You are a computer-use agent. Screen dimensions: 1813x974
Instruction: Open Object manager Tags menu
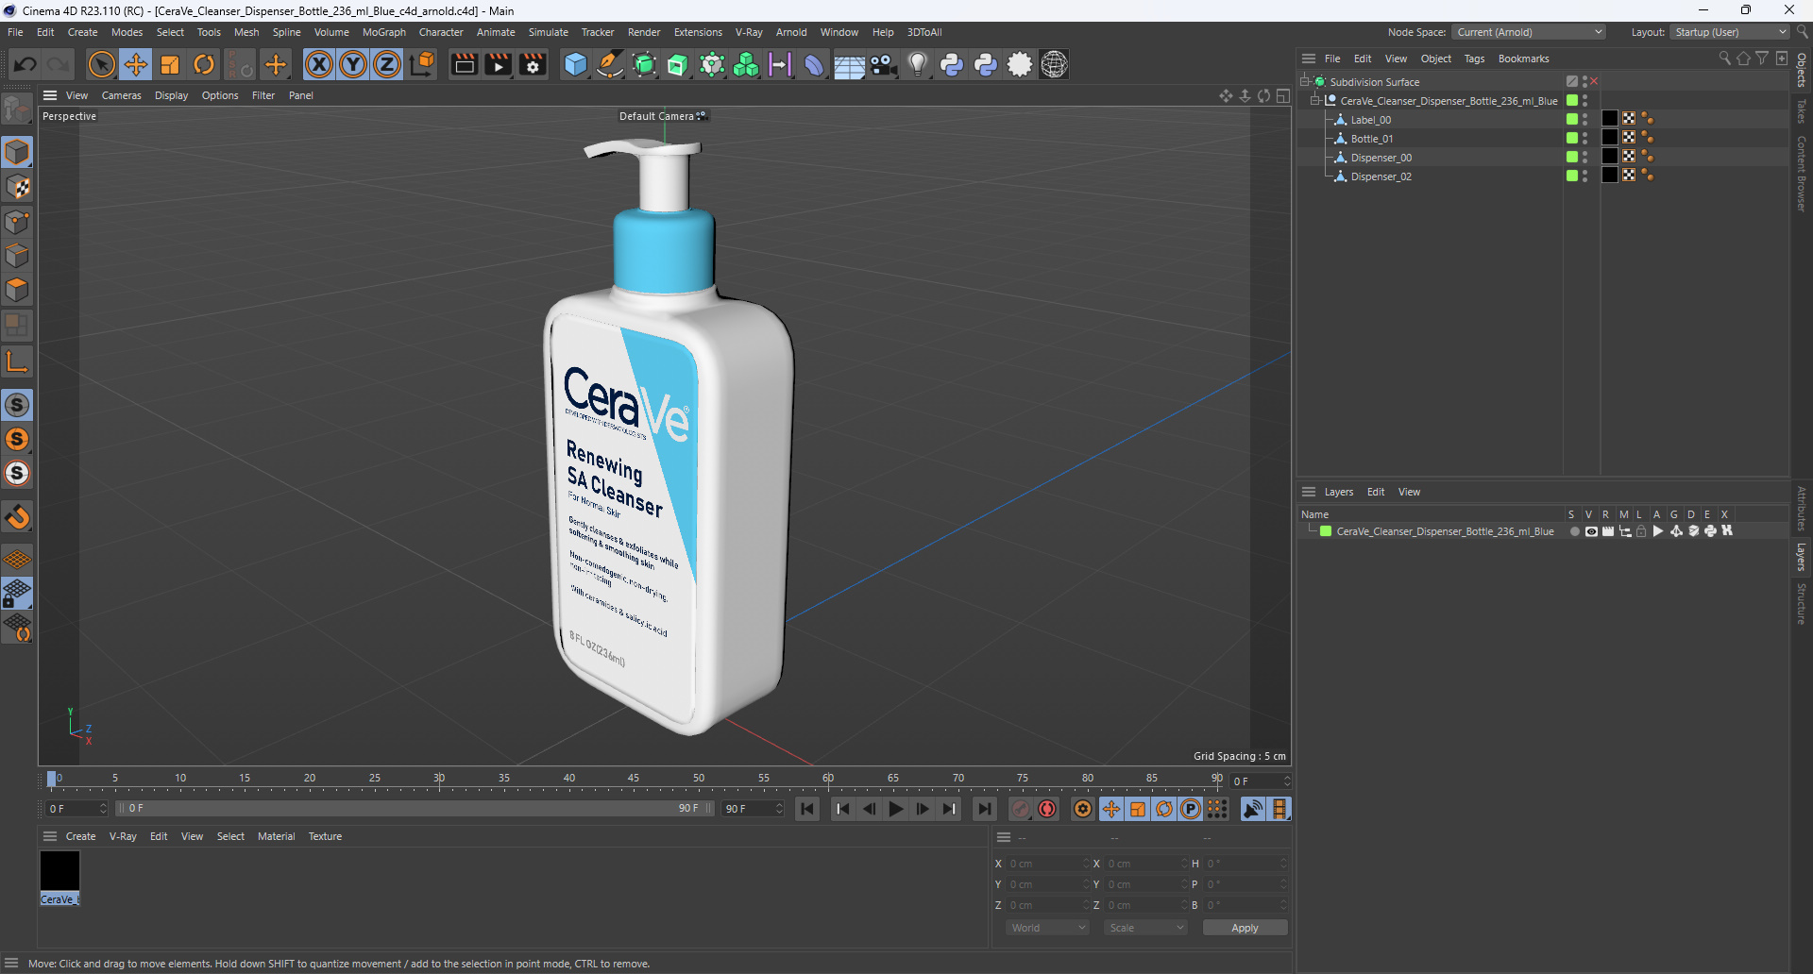(1474, 59)
